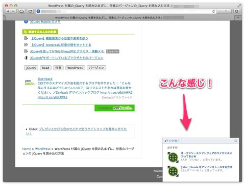Open the Older post link プレゼンとか打ち合わせ
Viewport: 245px width, 185px height.
point(83,129)
